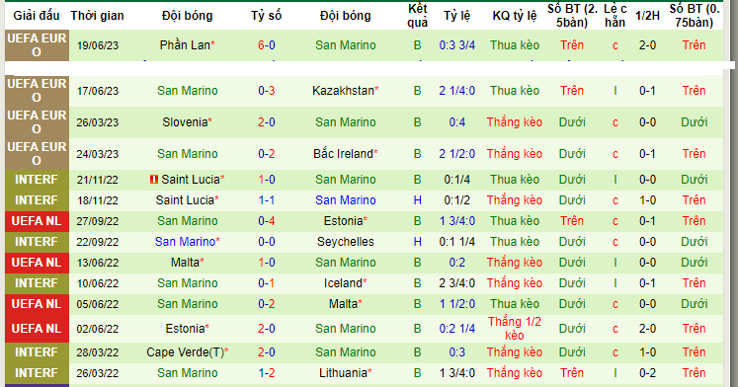Open the blue San Marino link on 22/09/22
Viewport: 738px width, 387px height.
[185, 242]
